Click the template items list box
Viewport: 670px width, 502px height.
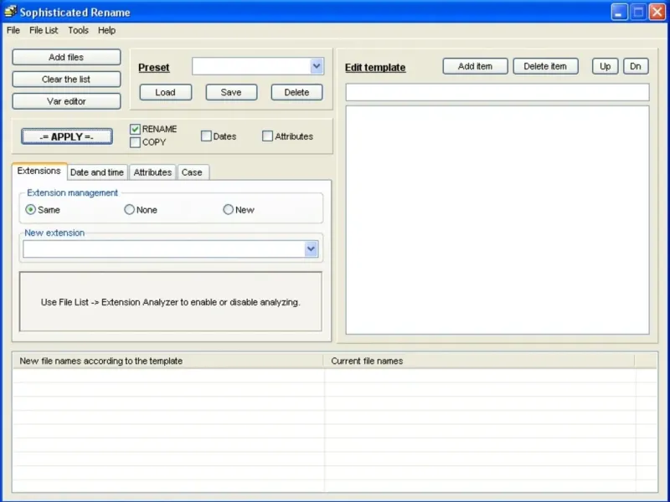[x=497, y=220]
